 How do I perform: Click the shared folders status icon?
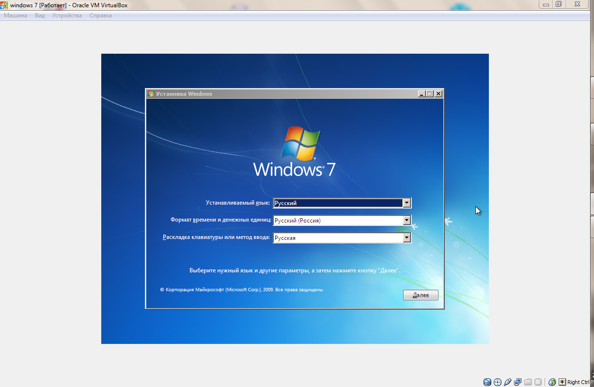[x=528, y=382]
